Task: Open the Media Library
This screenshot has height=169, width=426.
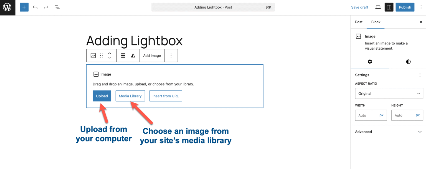Action: tap(130, 96)
